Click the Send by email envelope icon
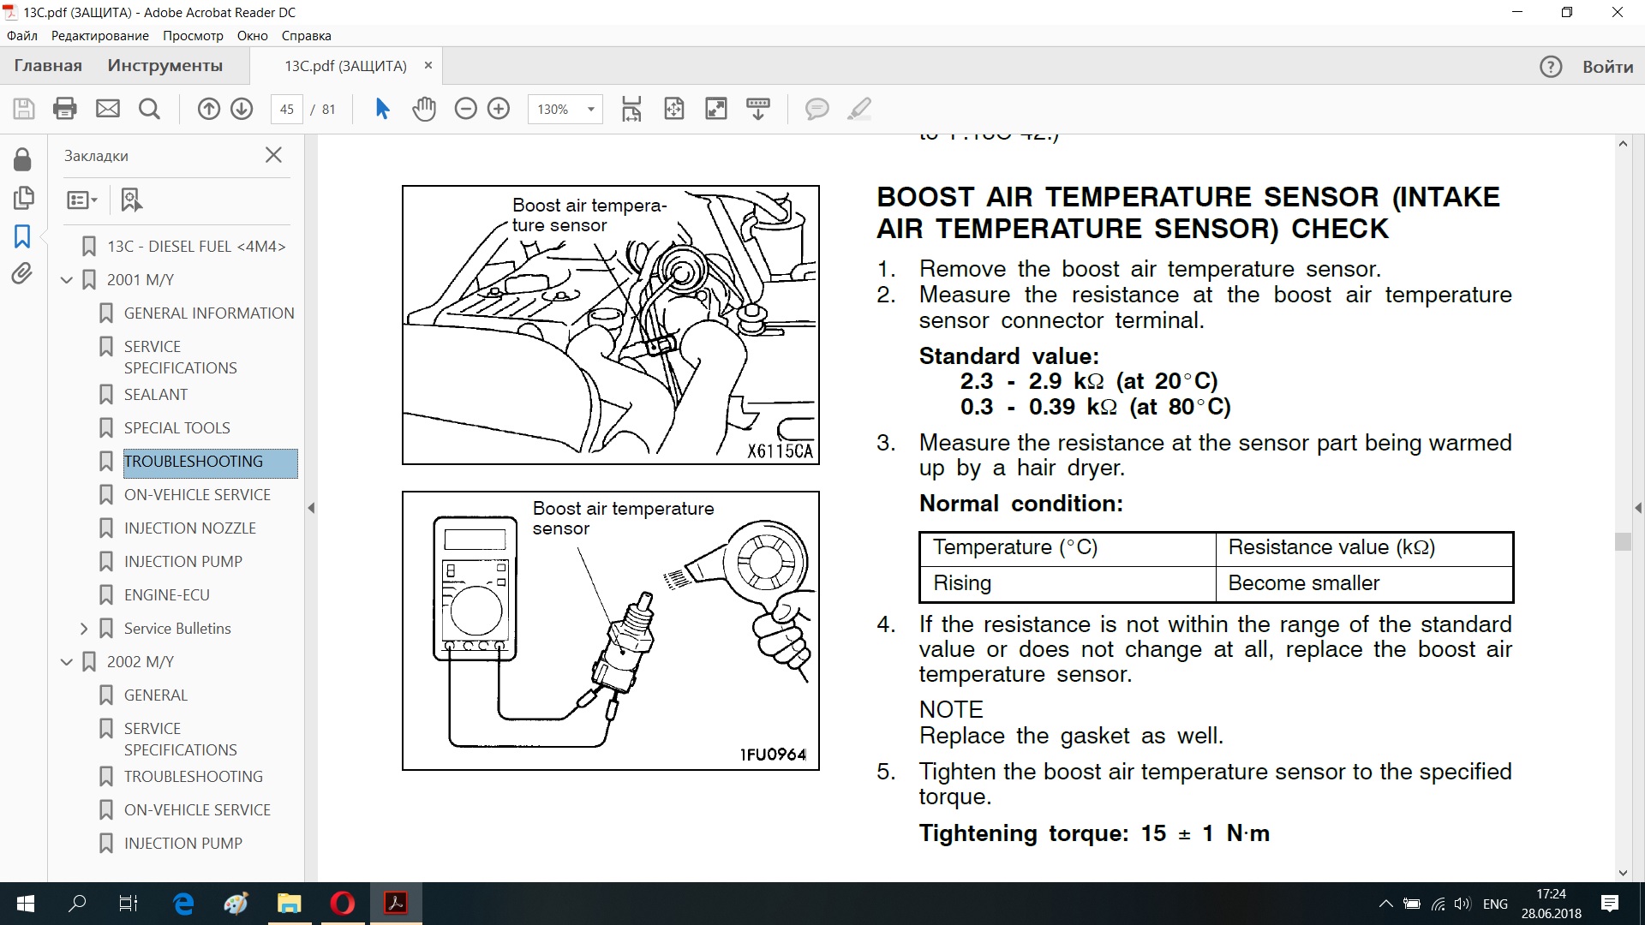This screenshot has width=1645, height=925. [x=107, y=109]
